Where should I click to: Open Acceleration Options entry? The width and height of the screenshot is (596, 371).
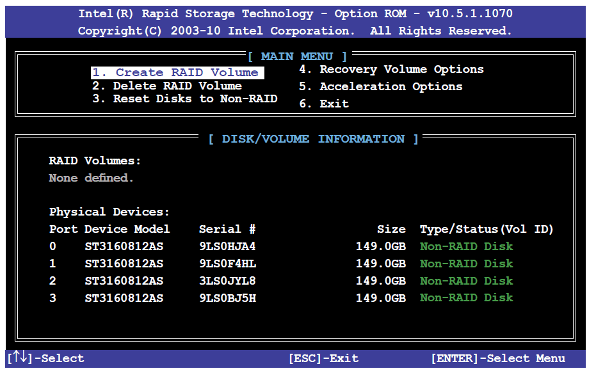(x=380, y=86)
